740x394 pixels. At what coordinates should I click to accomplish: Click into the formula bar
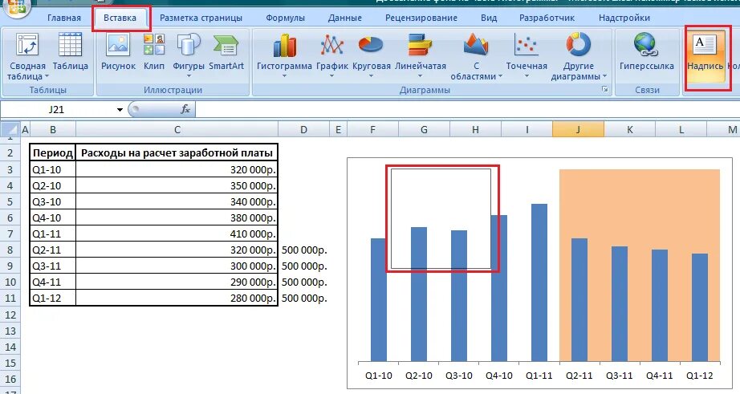(x=467, y=109)
